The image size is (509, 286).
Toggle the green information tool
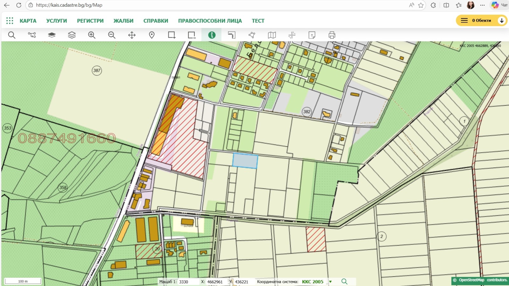[212, 35]
